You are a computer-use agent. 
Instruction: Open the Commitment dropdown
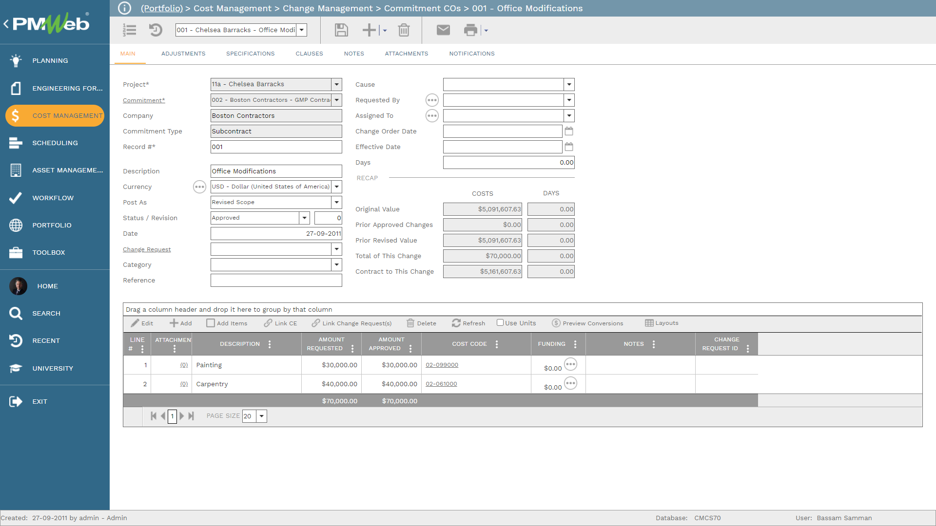[x=336, y=100]
